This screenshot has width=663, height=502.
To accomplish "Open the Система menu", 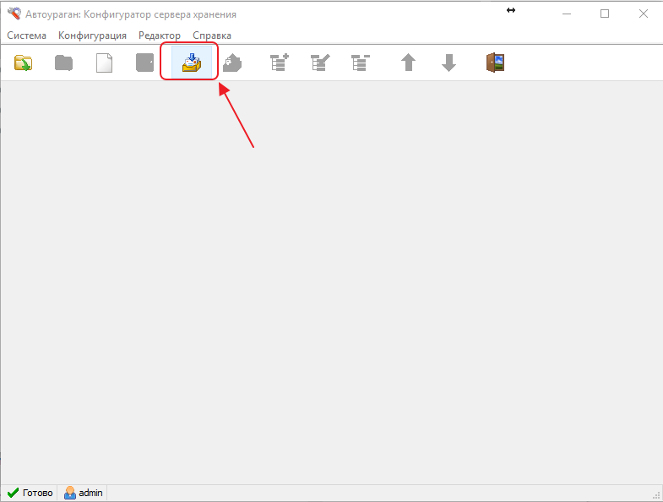I will [27, 35].
